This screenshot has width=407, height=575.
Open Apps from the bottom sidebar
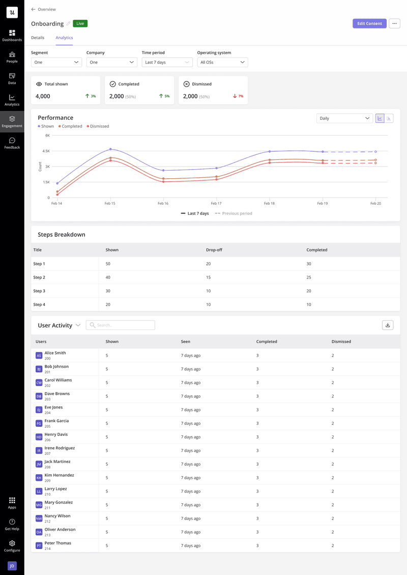click(x=12, y=503)
